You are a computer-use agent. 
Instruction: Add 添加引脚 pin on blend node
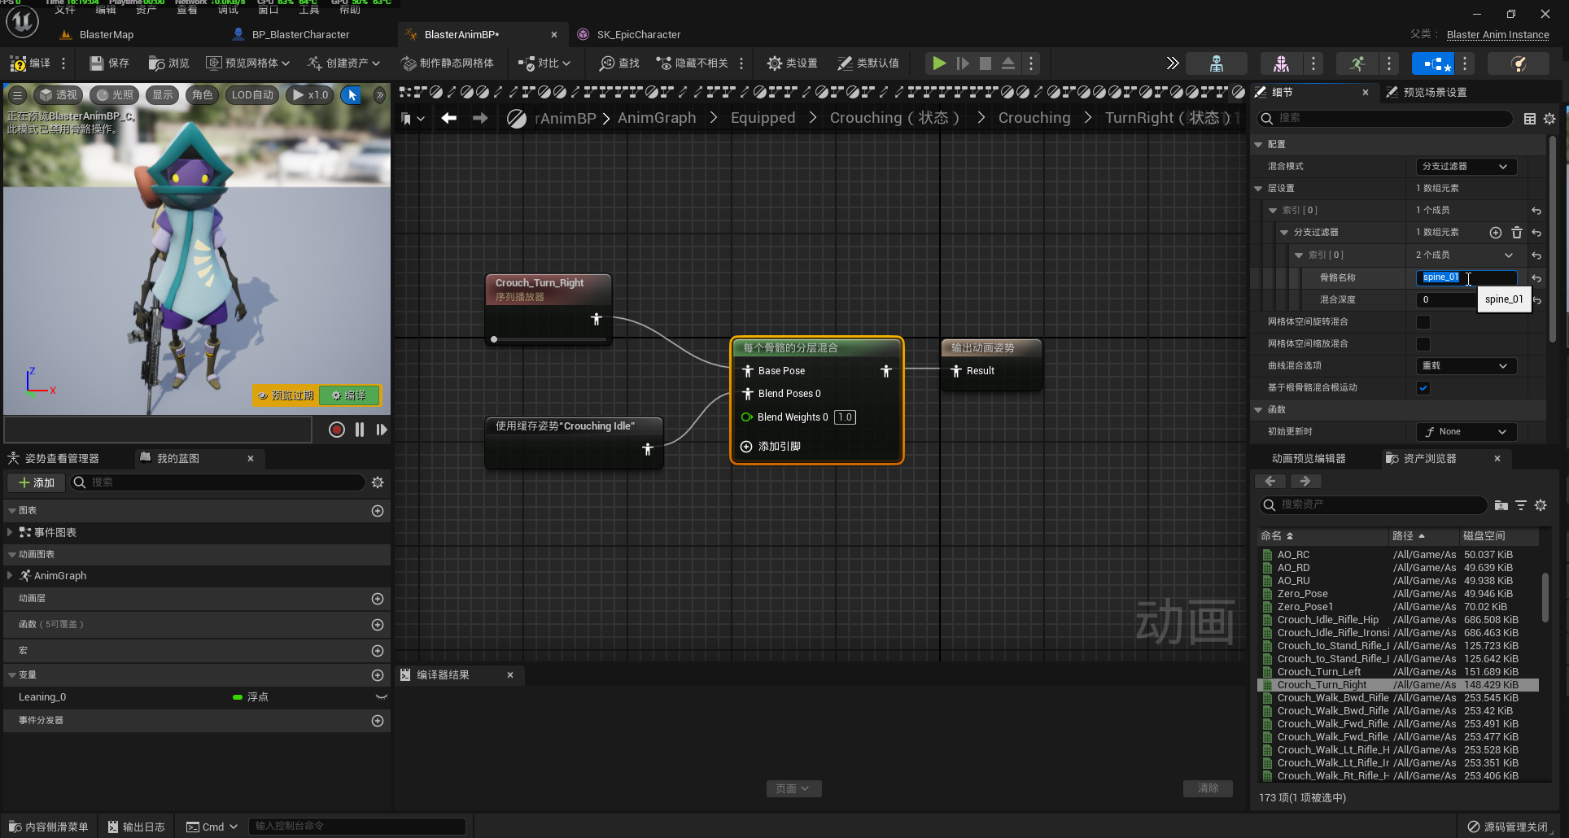[770, 447]
